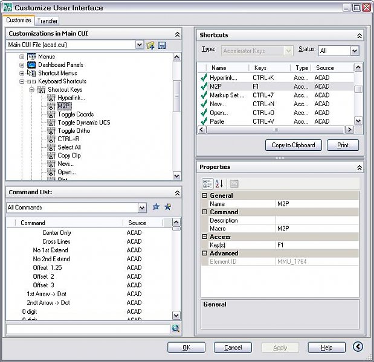
Task: Click the icon beside Select All
Action: pyautogui.click(x=51, y=147)
